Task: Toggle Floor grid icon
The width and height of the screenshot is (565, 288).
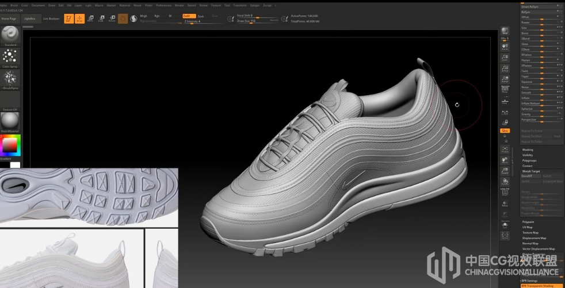Action: point(505,101)
